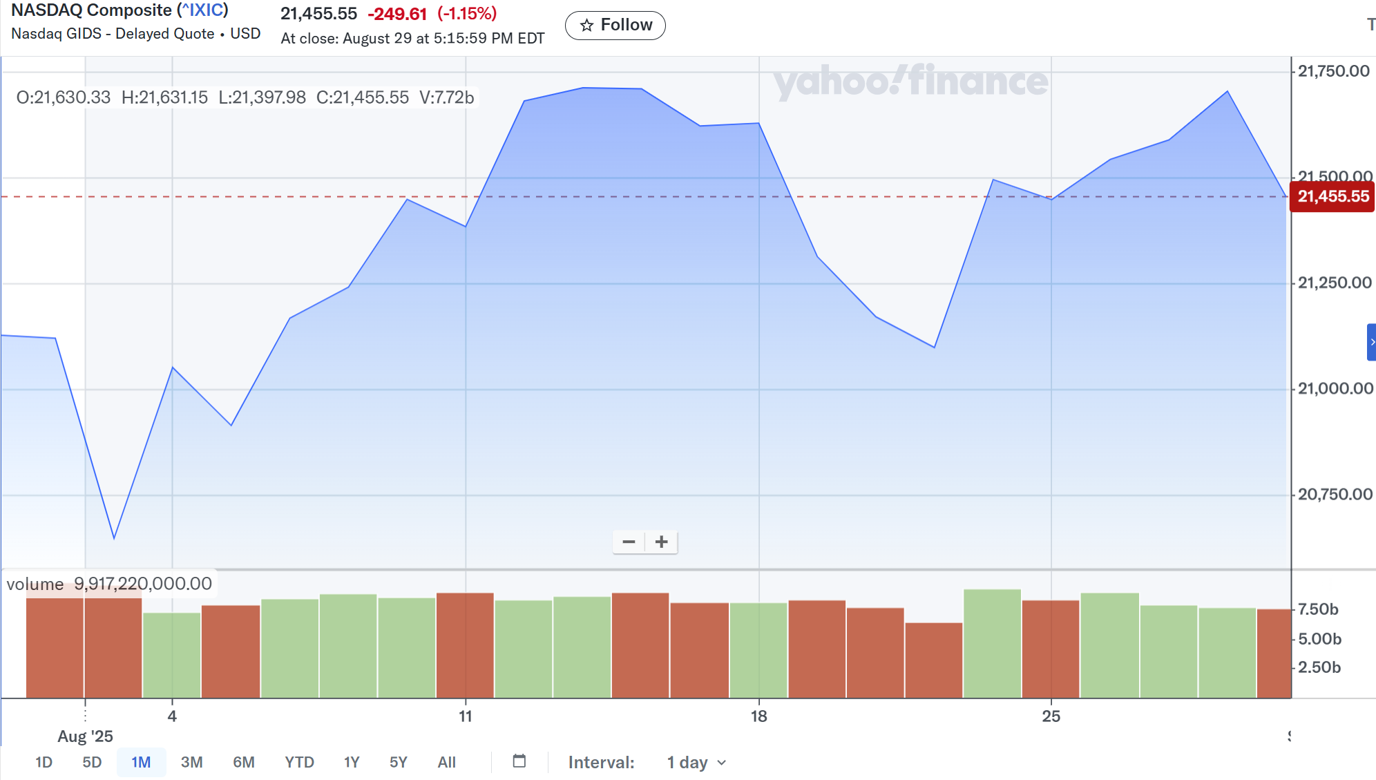Choose the 5Y time range
Screen dimensions: 1376x780
399,762
